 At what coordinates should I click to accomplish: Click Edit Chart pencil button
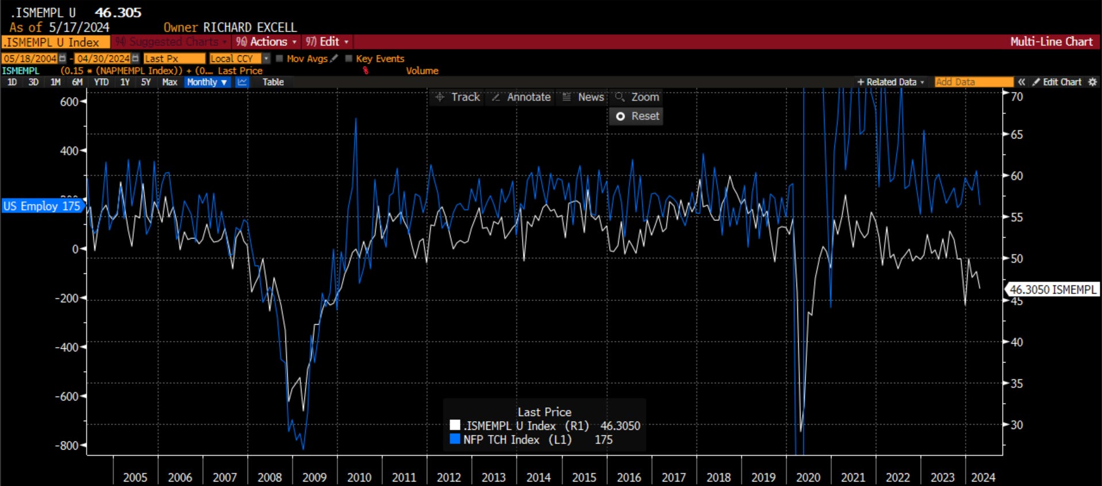pyautogui.click(x=1057, y=82)
